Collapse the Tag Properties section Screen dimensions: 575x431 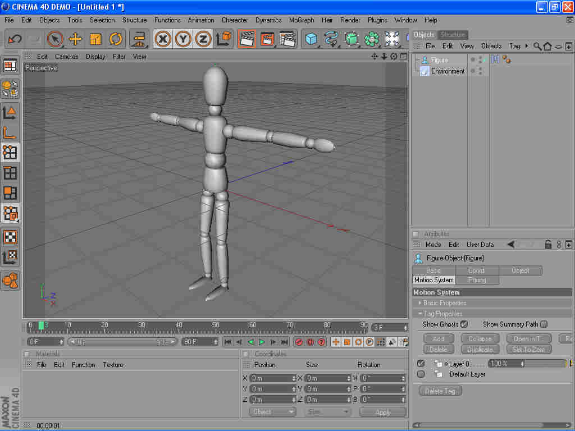(x=420, y=314)
